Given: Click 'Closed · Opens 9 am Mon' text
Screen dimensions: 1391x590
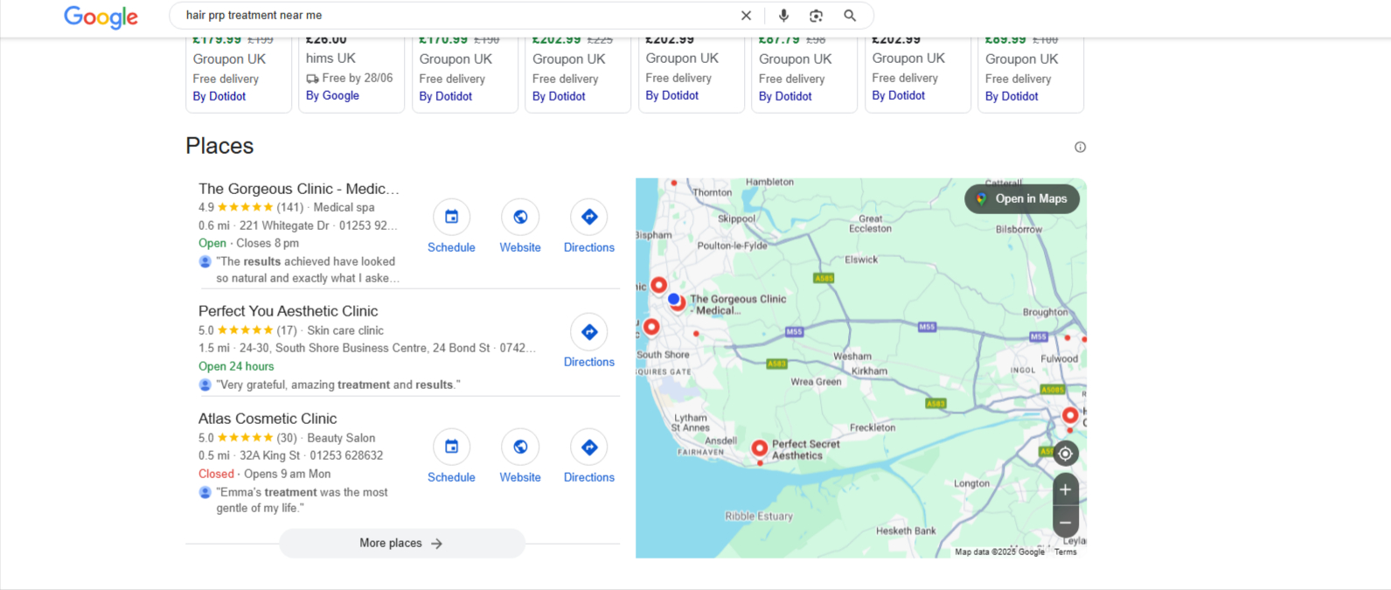Looking at the screenshot, I should [264, 474].
